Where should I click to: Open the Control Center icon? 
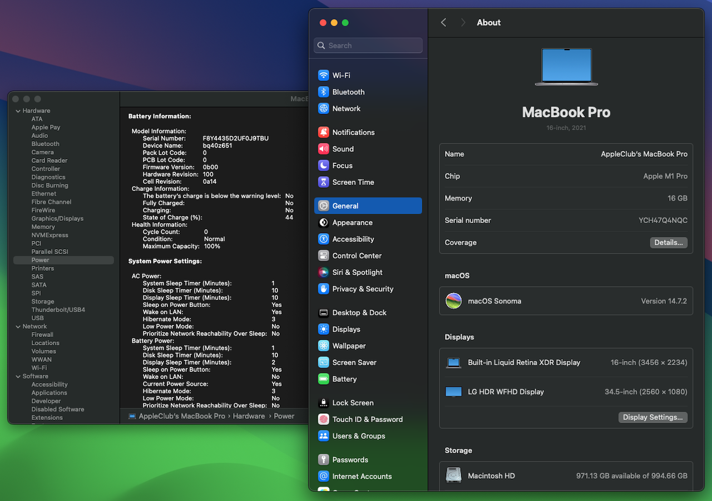click(323, 256)
